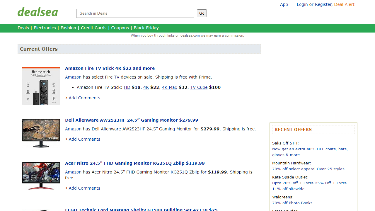The width and height of the screenshot is (375, 211).
Task: Open the 4K Max Fire TV Stick link
Action: 169,87
